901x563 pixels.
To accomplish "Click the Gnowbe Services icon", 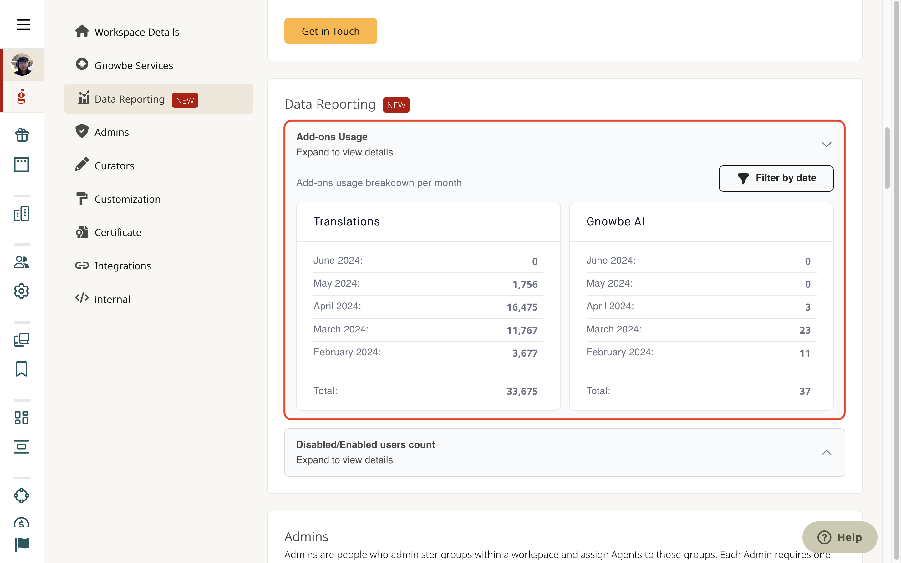I will (82, 64).
